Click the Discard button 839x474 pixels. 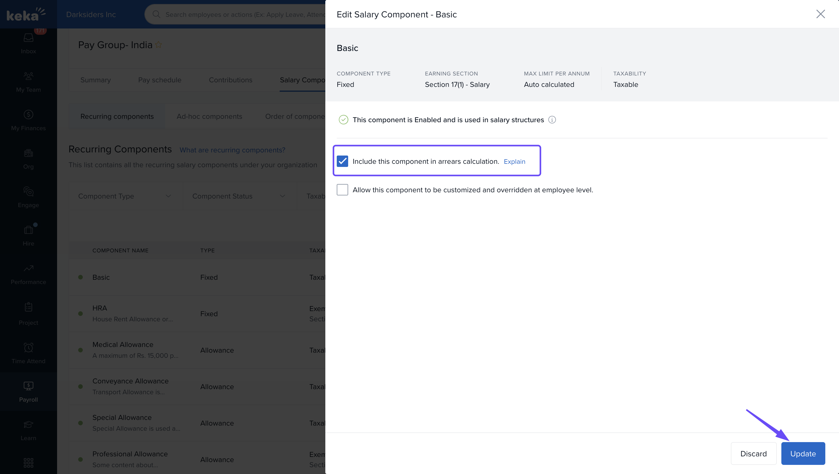(x=753, y=453)
